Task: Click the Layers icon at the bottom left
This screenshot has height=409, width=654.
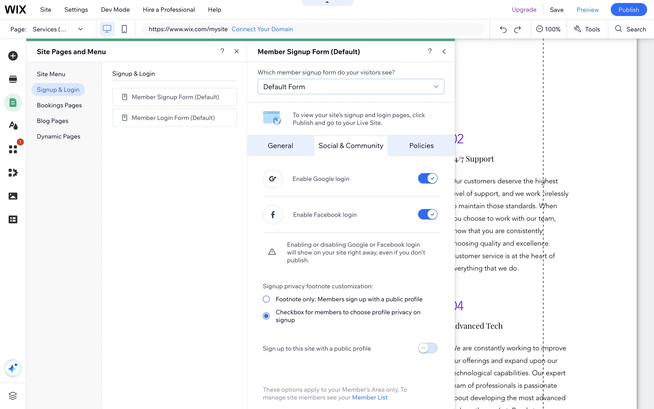Action: coord(13,396)
